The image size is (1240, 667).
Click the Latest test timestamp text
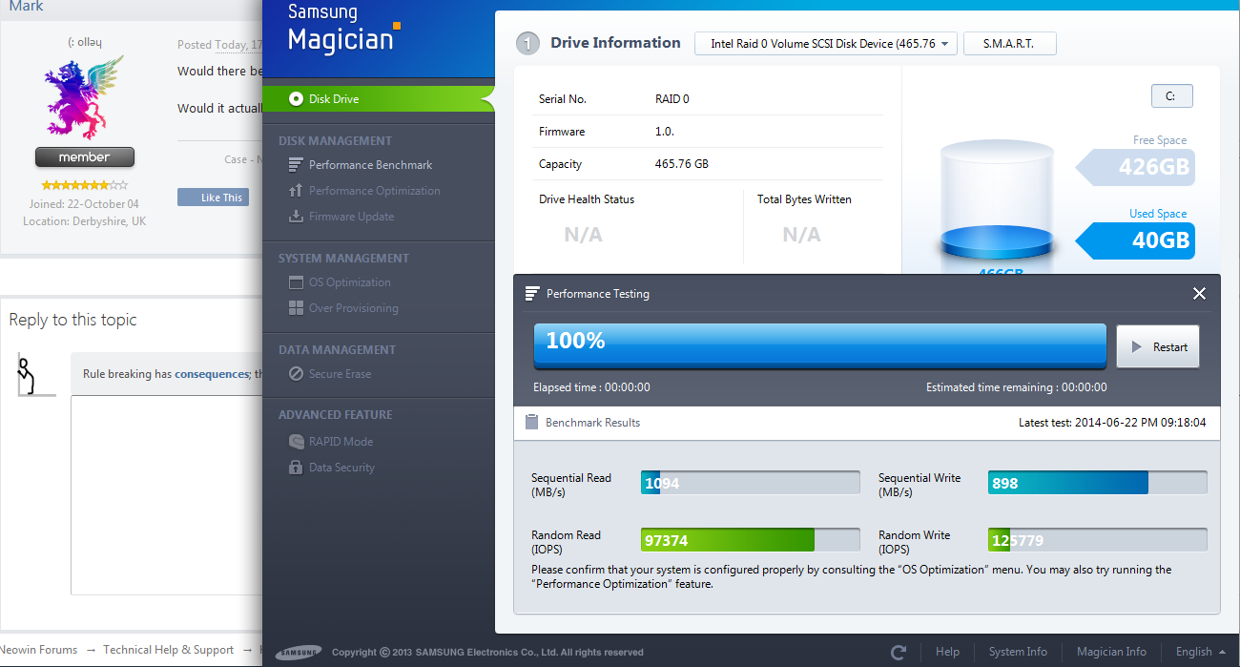(x=1112, y=422)
